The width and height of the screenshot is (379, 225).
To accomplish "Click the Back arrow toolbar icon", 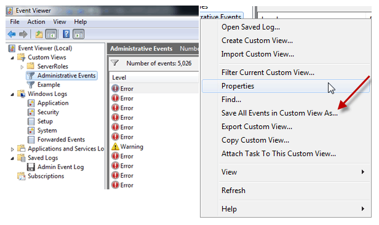I will pos(12,34).
